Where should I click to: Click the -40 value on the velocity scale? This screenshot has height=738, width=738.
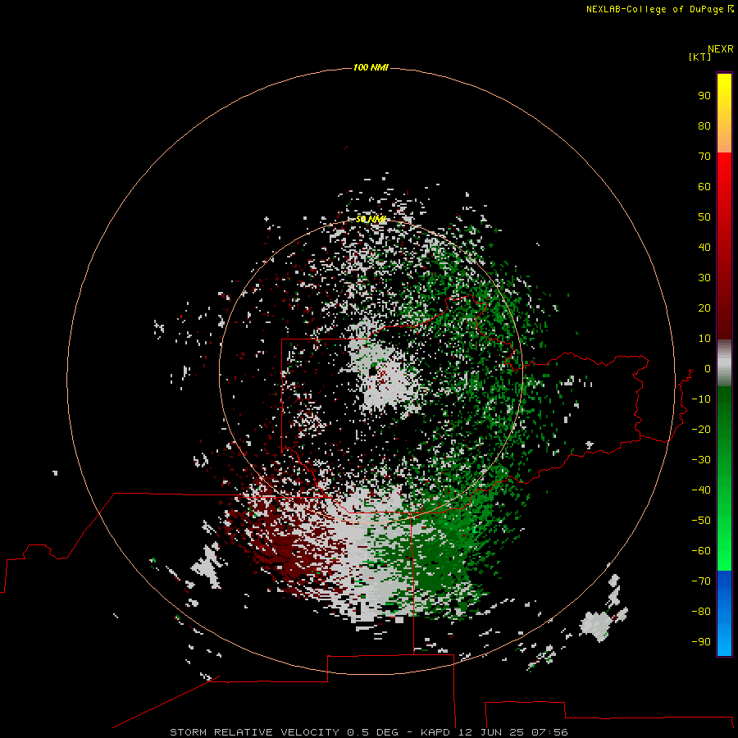pos(701,490)
